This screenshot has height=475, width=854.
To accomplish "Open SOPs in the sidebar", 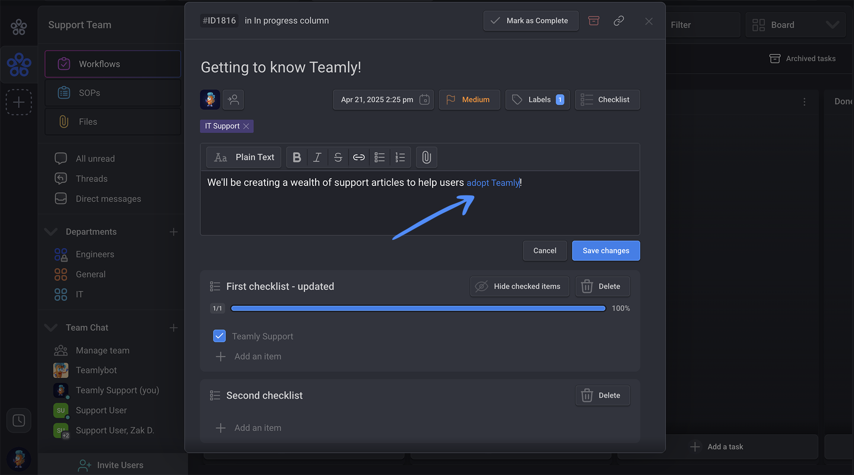I will [113, 93].
